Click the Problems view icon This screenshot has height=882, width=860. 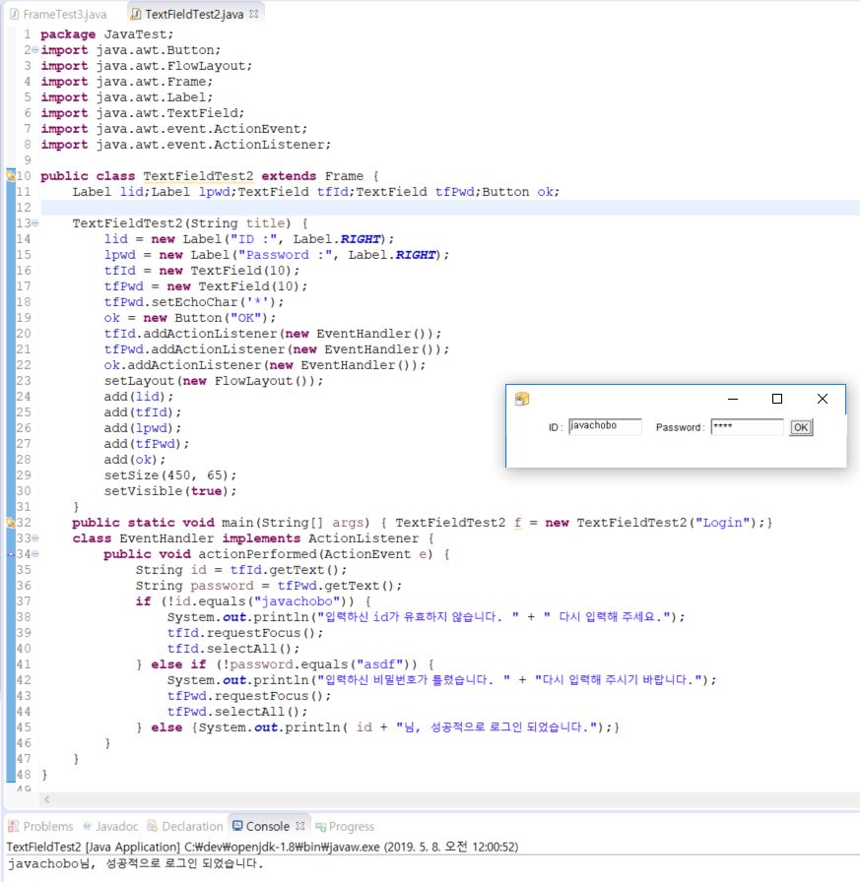[13, 826]
